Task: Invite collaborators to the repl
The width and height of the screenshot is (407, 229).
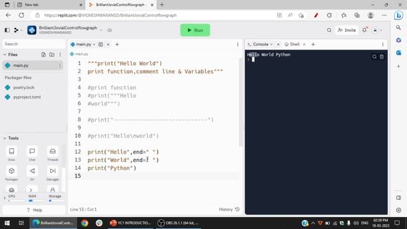Action: pyautogui.click(x=347, y=30)
